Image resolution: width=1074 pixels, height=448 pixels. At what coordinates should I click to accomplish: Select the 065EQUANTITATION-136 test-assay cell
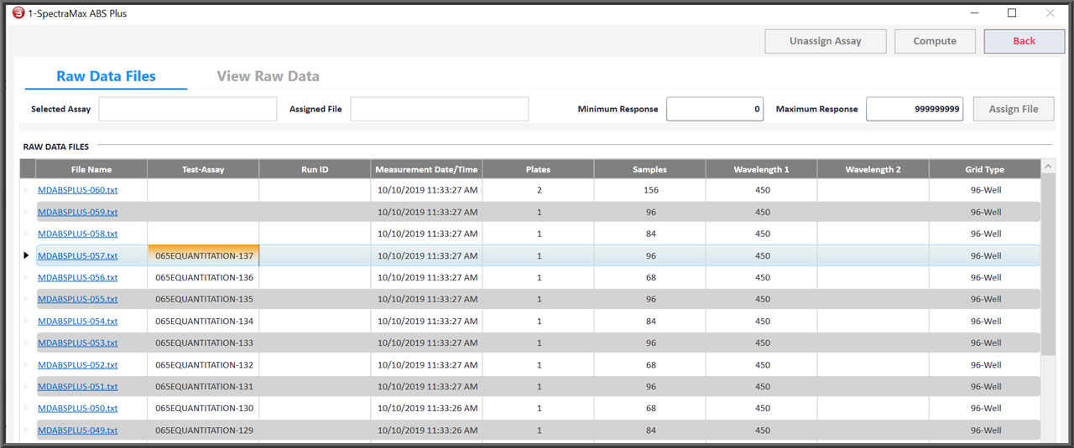coord(203,277)
